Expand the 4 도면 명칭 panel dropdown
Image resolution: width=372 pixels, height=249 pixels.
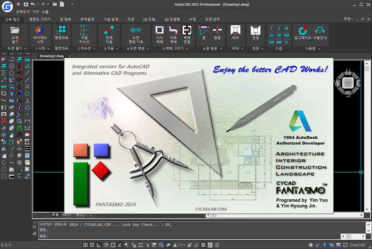(148, 49)
